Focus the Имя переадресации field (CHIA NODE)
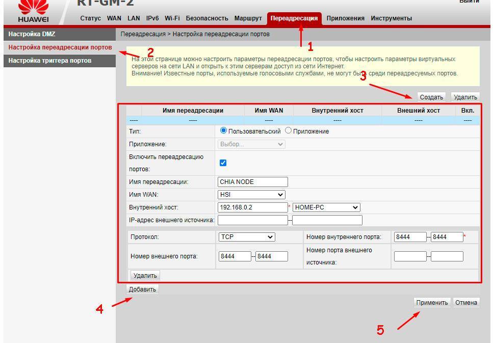The image size is (493, 343). [x=252, y=182]
